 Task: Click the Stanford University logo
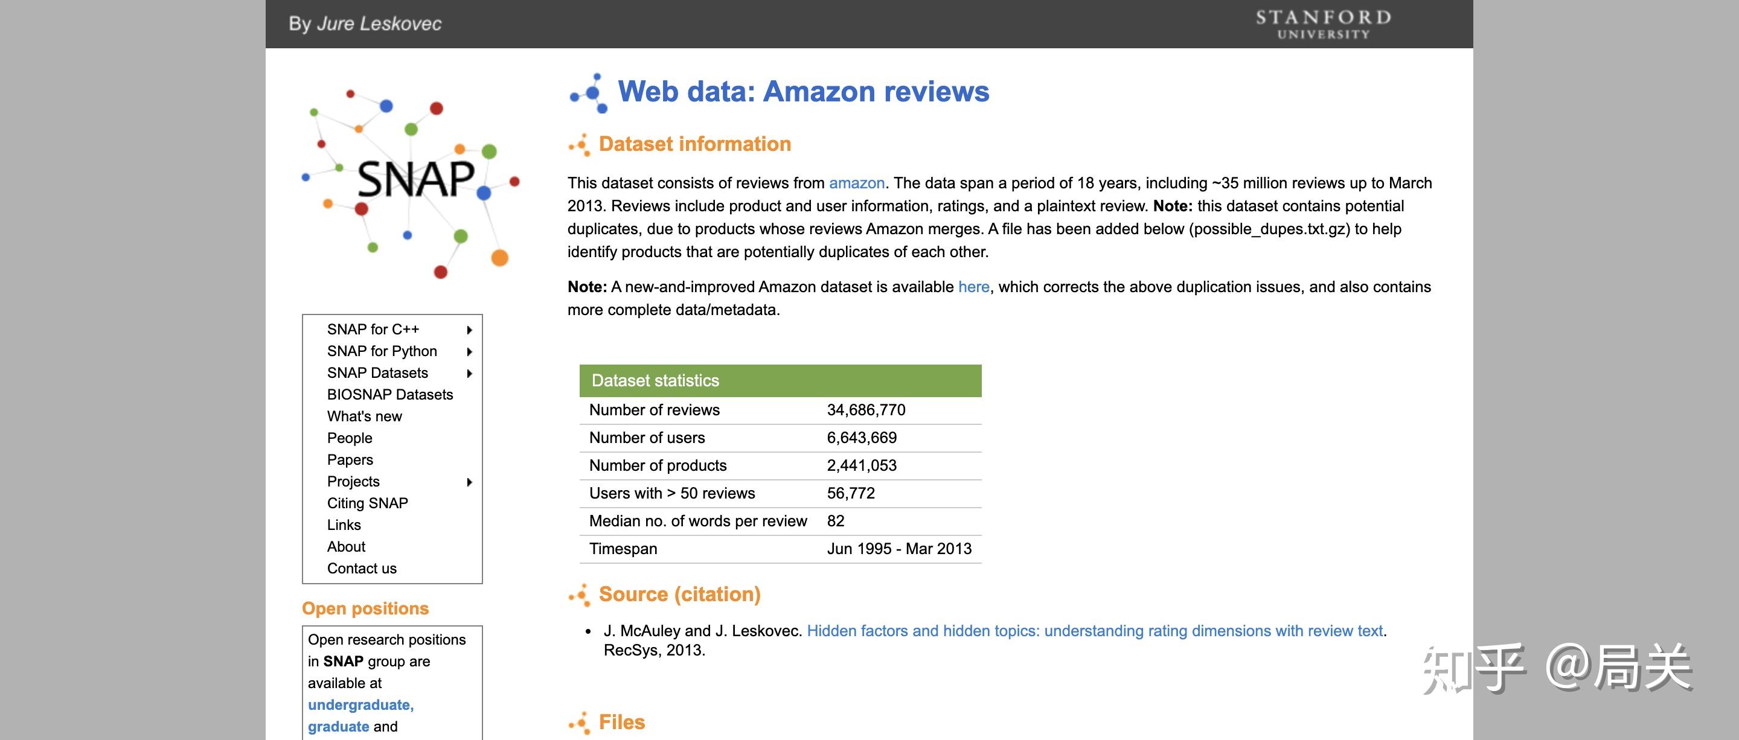point(1322,24)
